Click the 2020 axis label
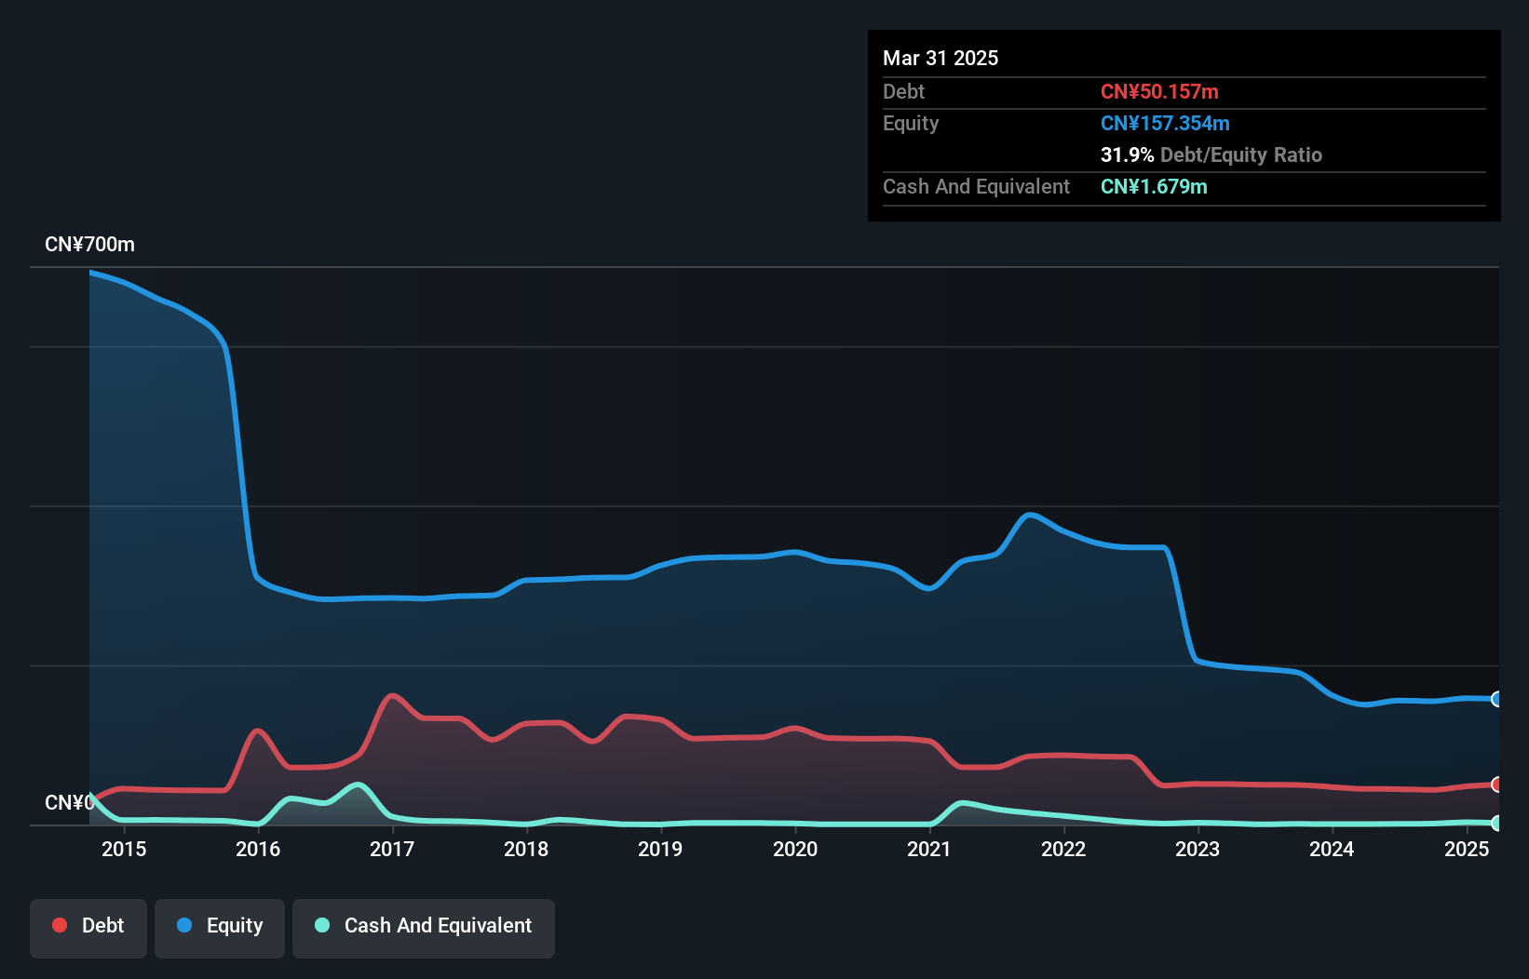 coord(795,849)
